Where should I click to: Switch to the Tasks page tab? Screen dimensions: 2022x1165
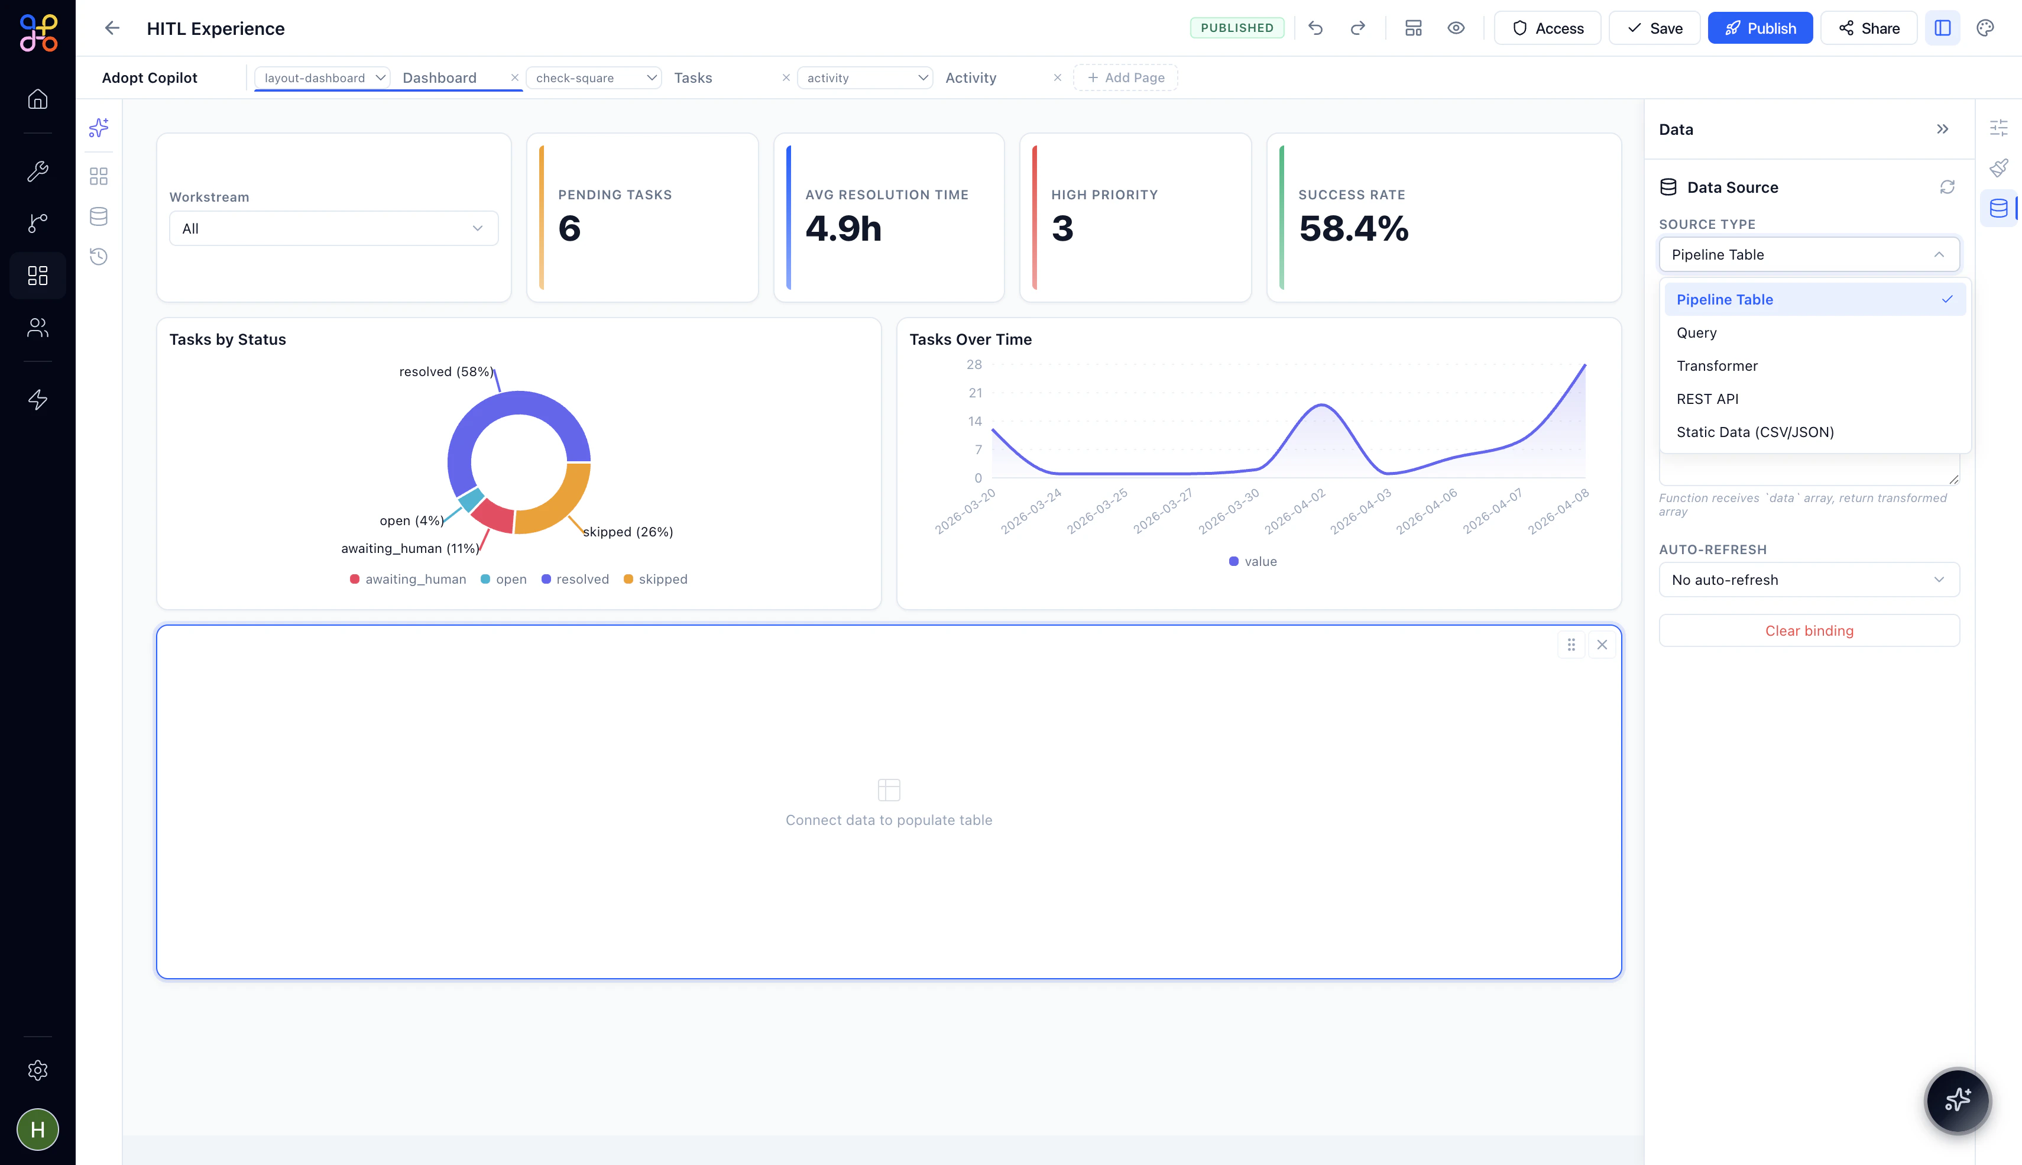tap(693, 77)
